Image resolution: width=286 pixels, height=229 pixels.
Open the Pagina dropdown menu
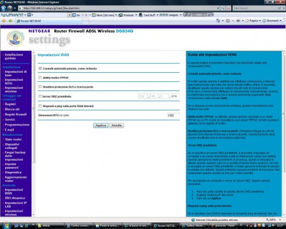253,21
